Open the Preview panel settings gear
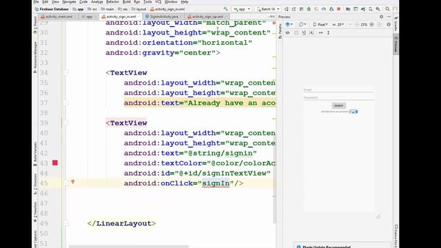 (x=381, y=17)
